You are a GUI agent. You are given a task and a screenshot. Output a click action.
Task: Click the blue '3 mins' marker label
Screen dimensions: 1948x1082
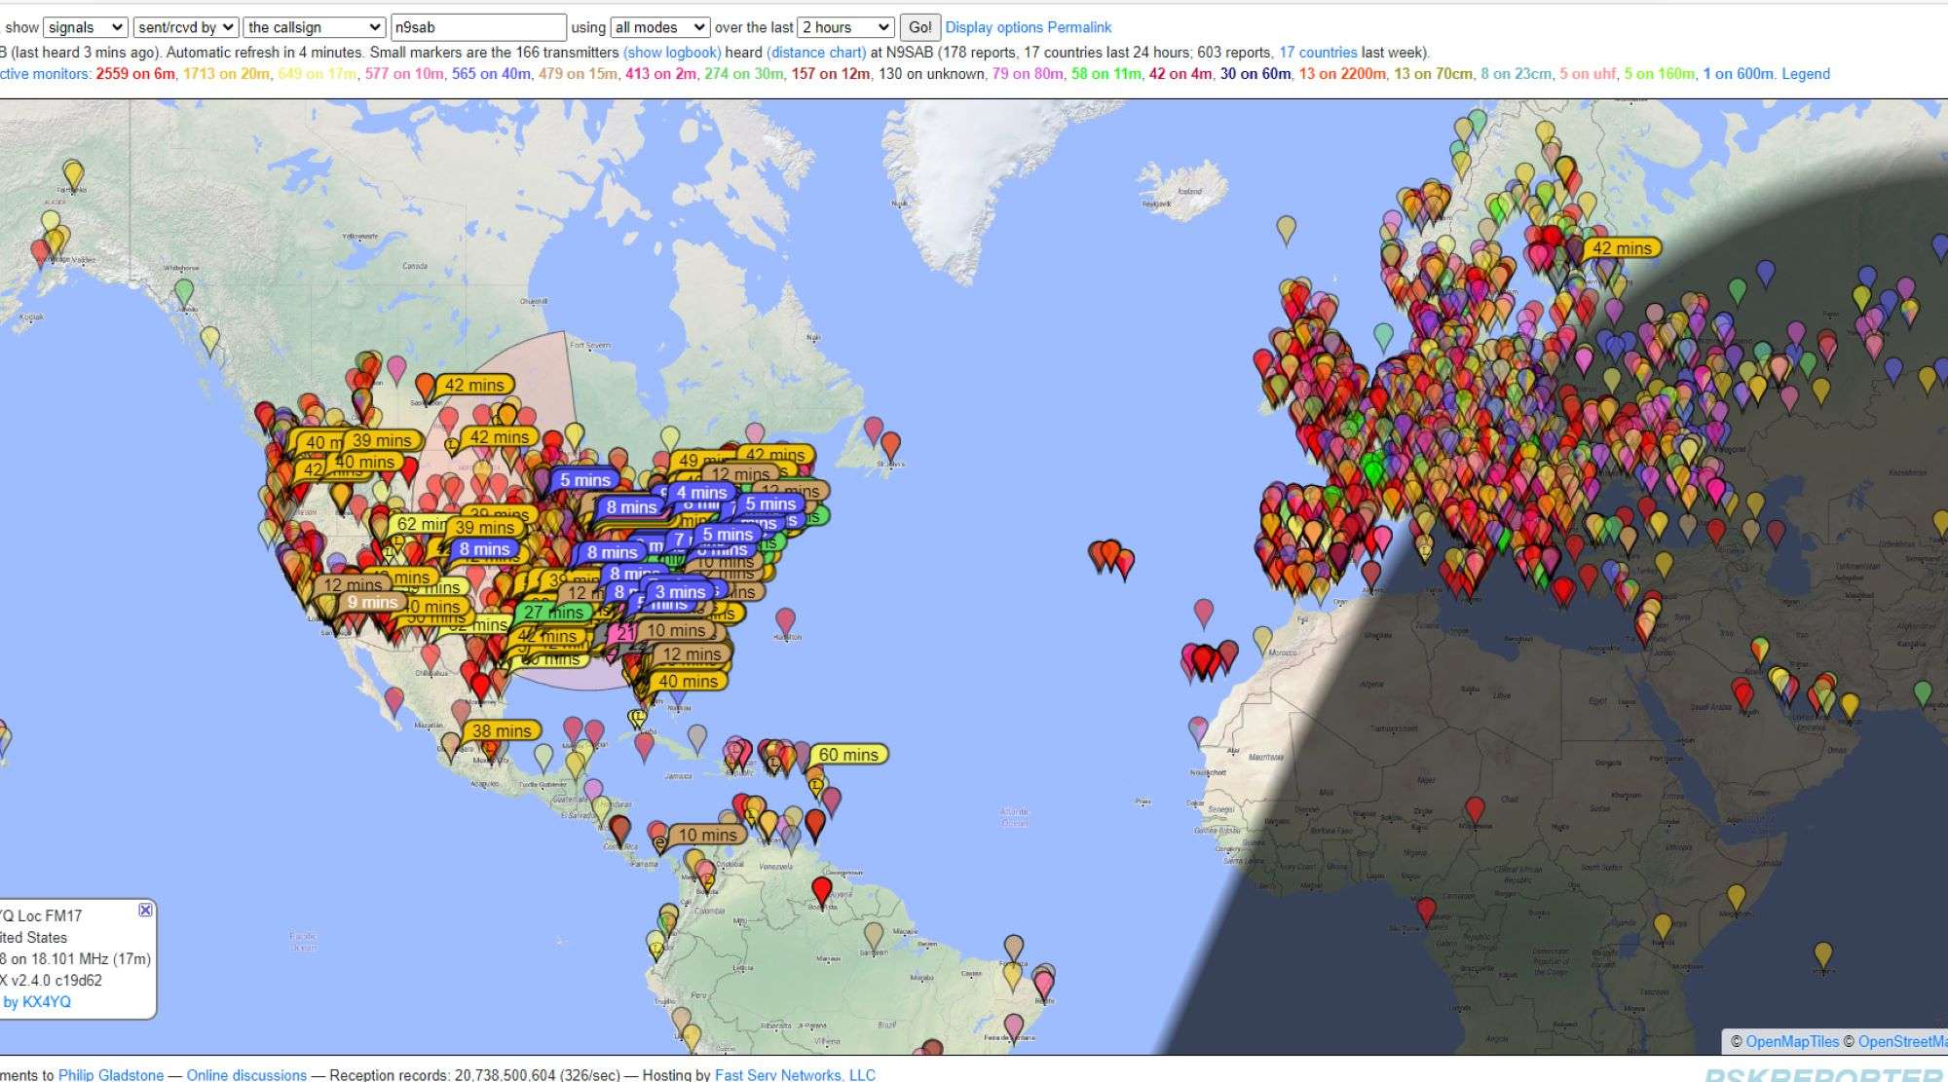(x=680, y=592)
